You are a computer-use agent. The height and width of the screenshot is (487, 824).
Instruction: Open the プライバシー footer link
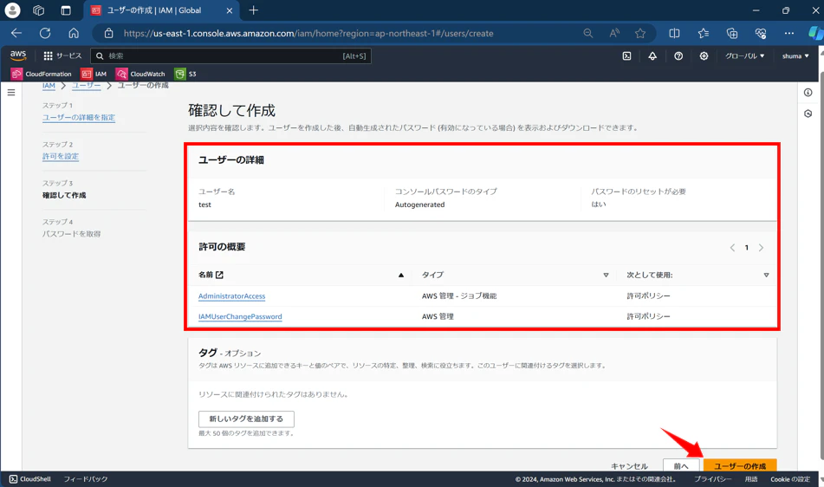712,479
